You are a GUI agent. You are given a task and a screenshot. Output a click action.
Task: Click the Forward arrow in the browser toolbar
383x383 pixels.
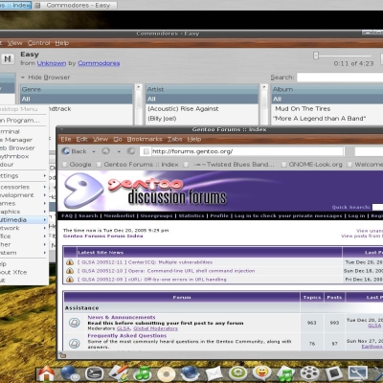[106, 151]
